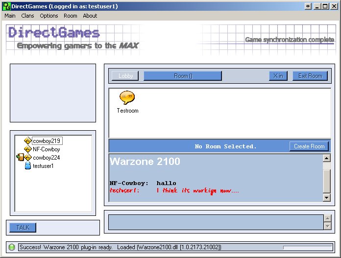Select user NF-Cowboy in the list

click(x=47, y=149)
